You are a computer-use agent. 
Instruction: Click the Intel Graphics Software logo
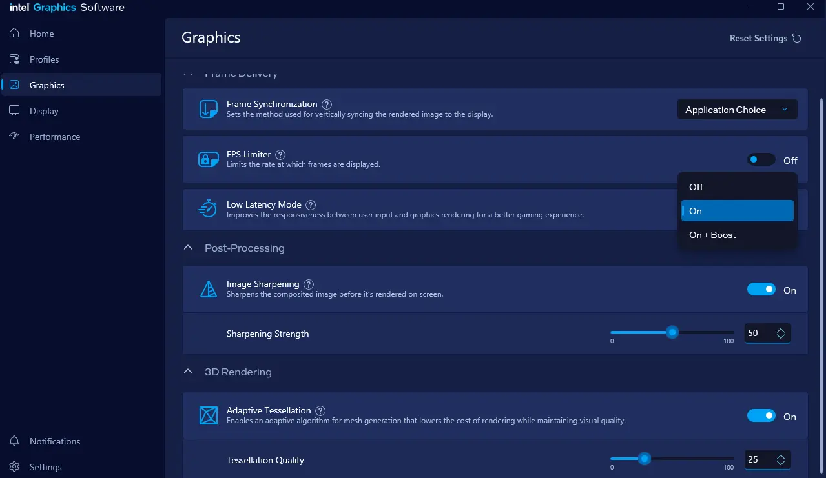pos(67,8)
